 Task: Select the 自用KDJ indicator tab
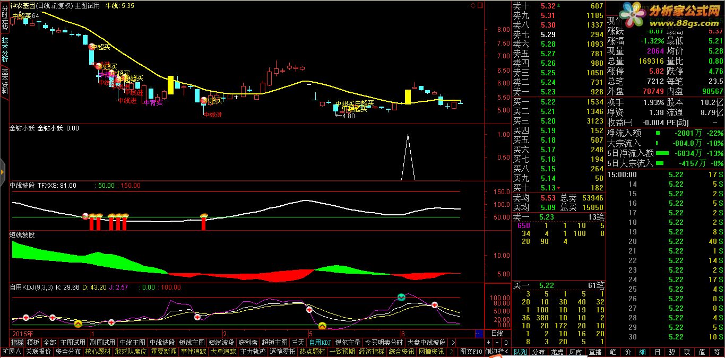[x=320, y=343]
